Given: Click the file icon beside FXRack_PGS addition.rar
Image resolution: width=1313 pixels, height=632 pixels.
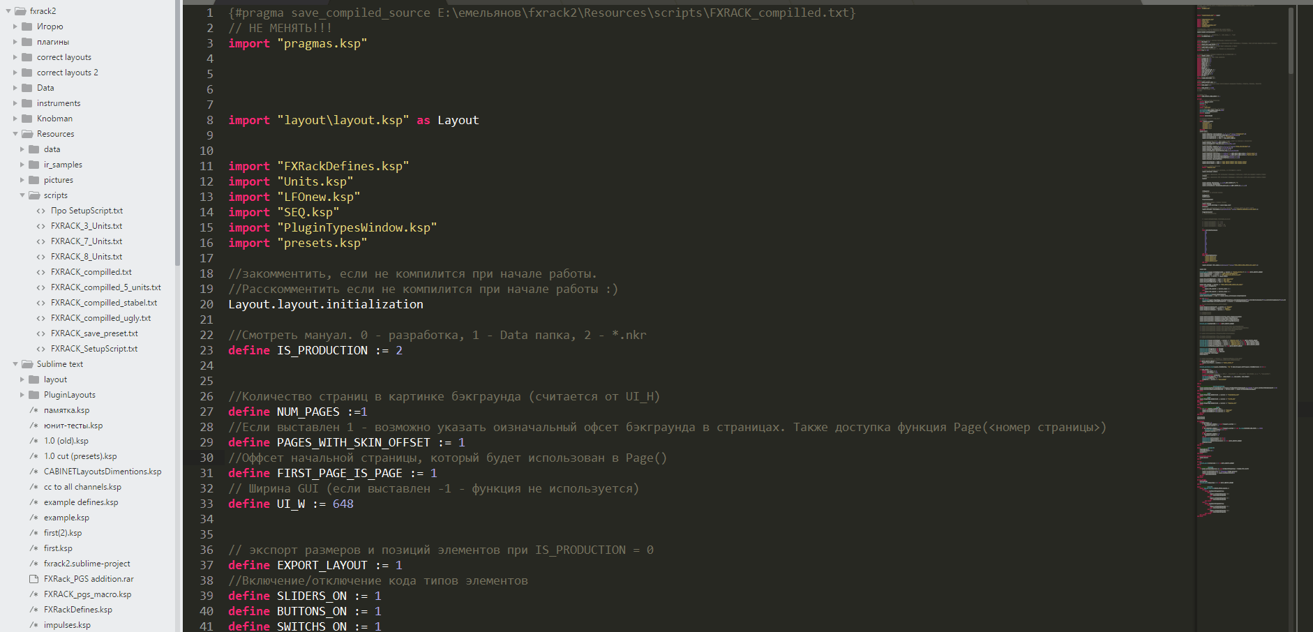Looking at the screenshot, I should [34, 579].
